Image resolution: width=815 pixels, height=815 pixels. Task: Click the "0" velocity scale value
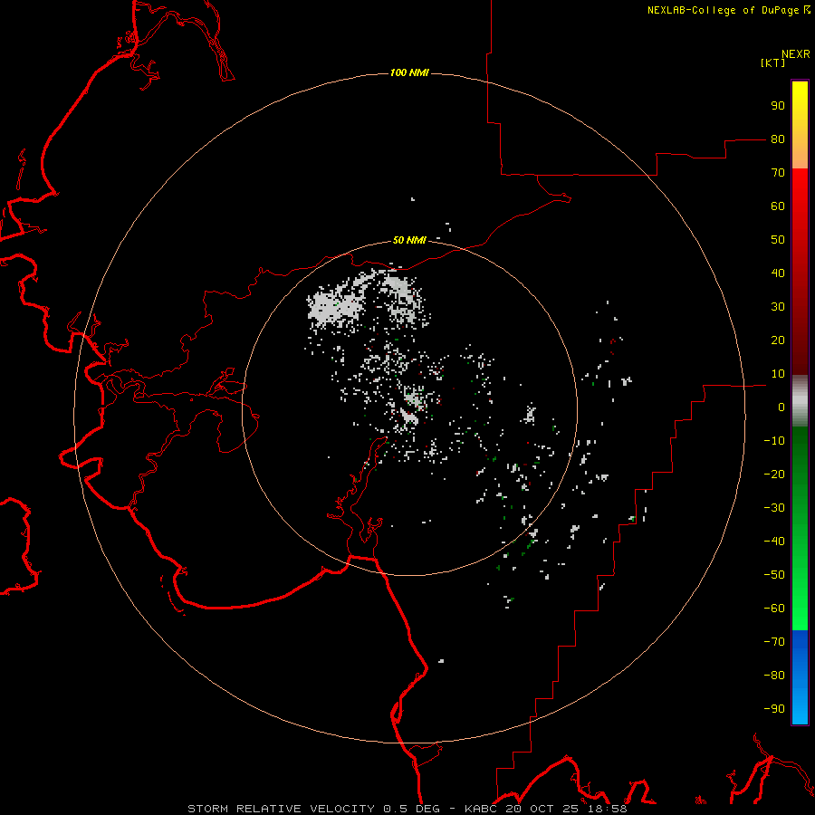(781, 407)
